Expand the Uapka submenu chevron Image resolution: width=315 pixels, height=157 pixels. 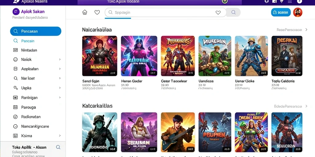60,88
